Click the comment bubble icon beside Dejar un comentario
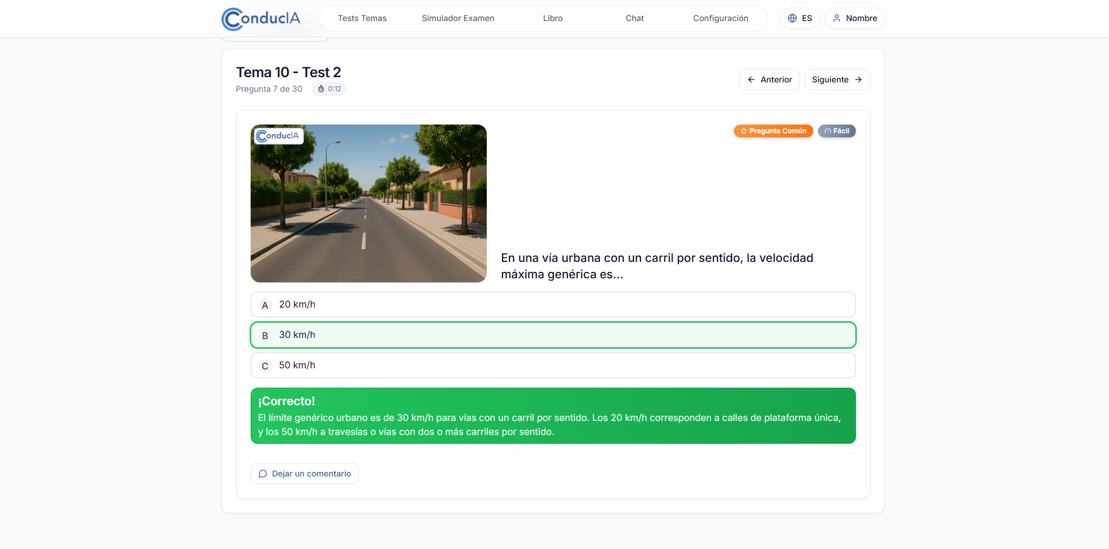Screen dimensions: 1109x549 click(x=263, y=474)
